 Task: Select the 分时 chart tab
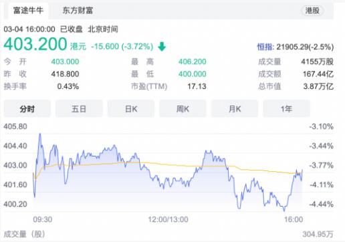point(27,109)
